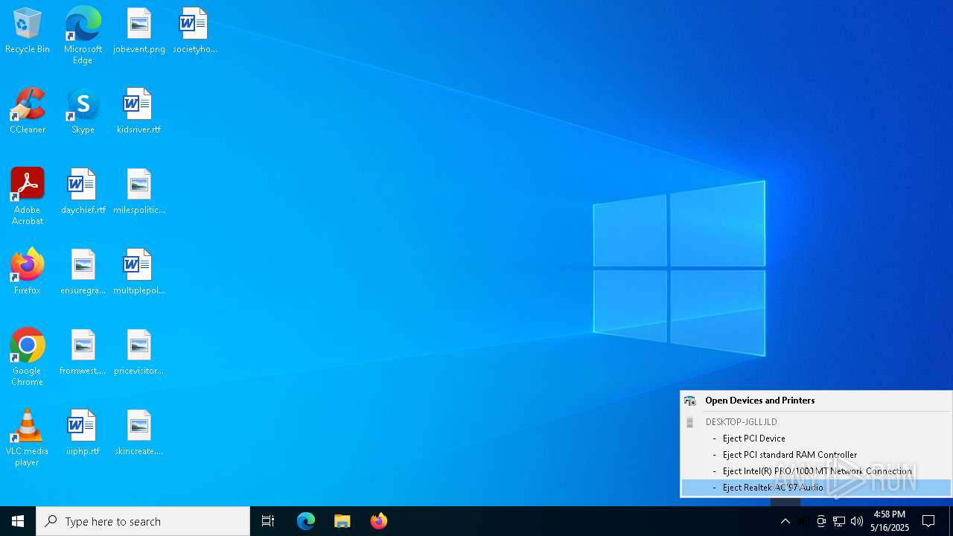Choose Eject PCI Device

click(x=816, y=438)
